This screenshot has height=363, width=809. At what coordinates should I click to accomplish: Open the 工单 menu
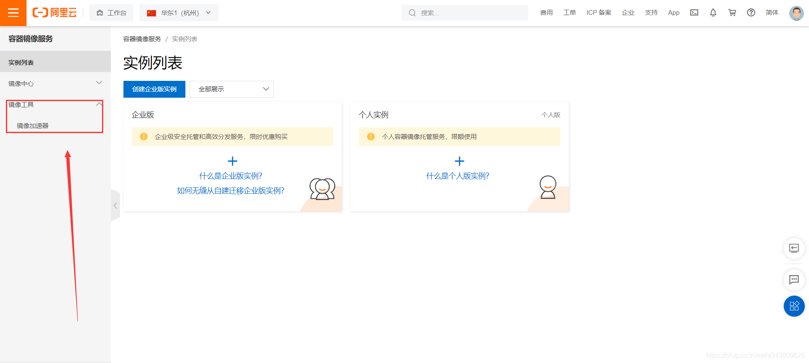click(570, 13)
